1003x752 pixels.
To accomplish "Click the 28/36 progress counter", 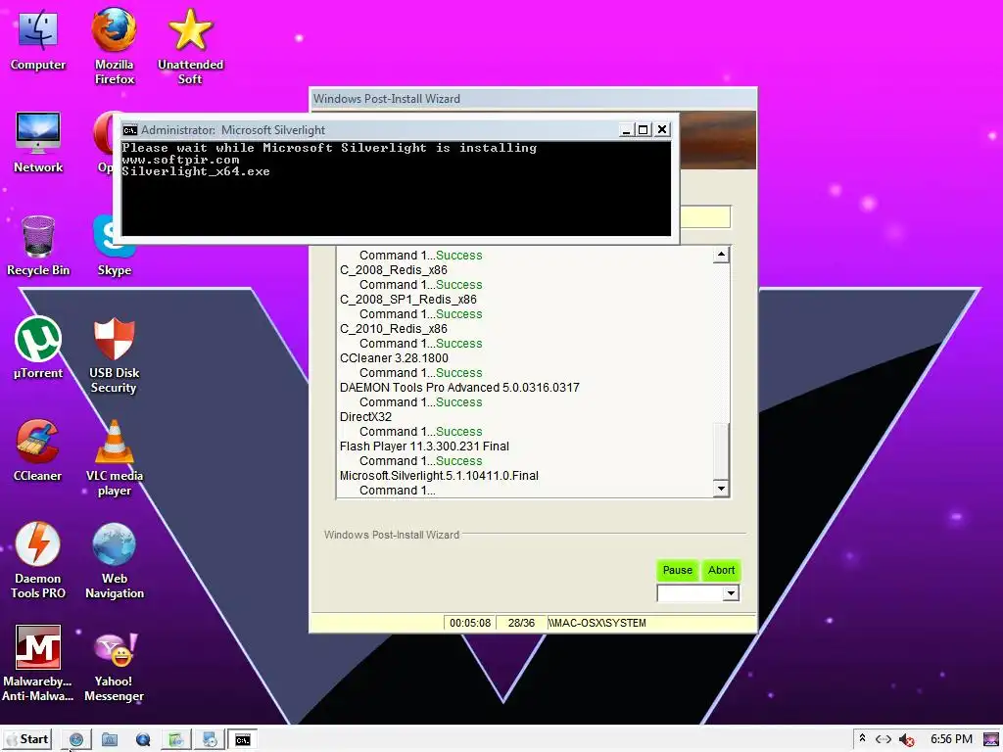I will pos(521,623).
